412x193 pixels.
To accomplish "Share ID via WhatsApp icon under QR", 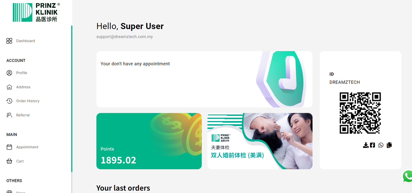I will (x=381, y=145).
